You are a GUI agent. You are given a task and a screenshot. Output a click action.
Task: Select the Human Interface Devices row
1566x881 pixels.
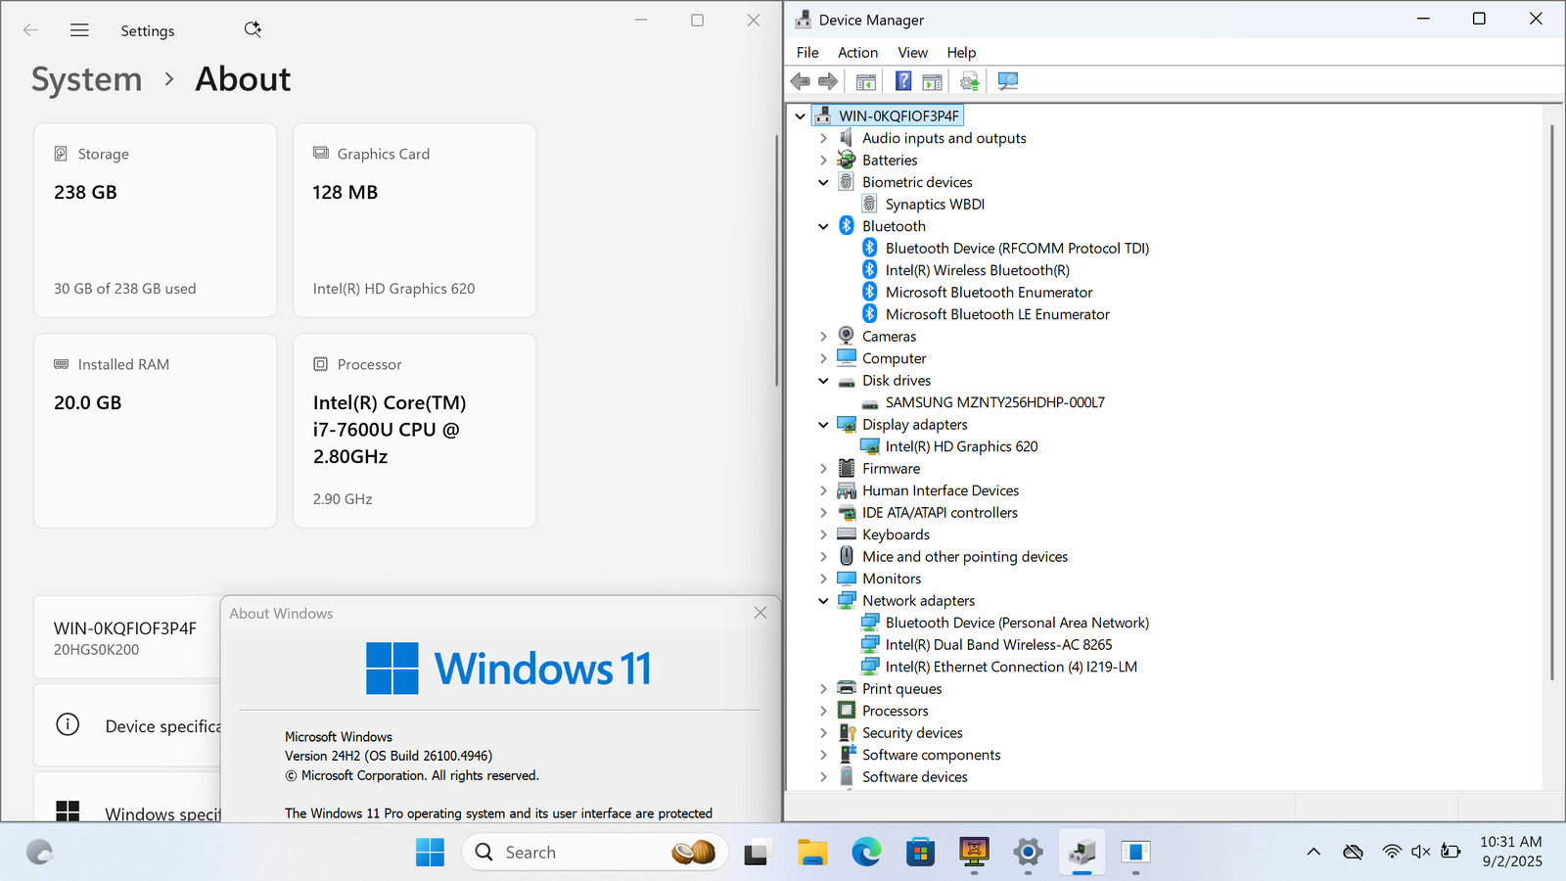941,490
